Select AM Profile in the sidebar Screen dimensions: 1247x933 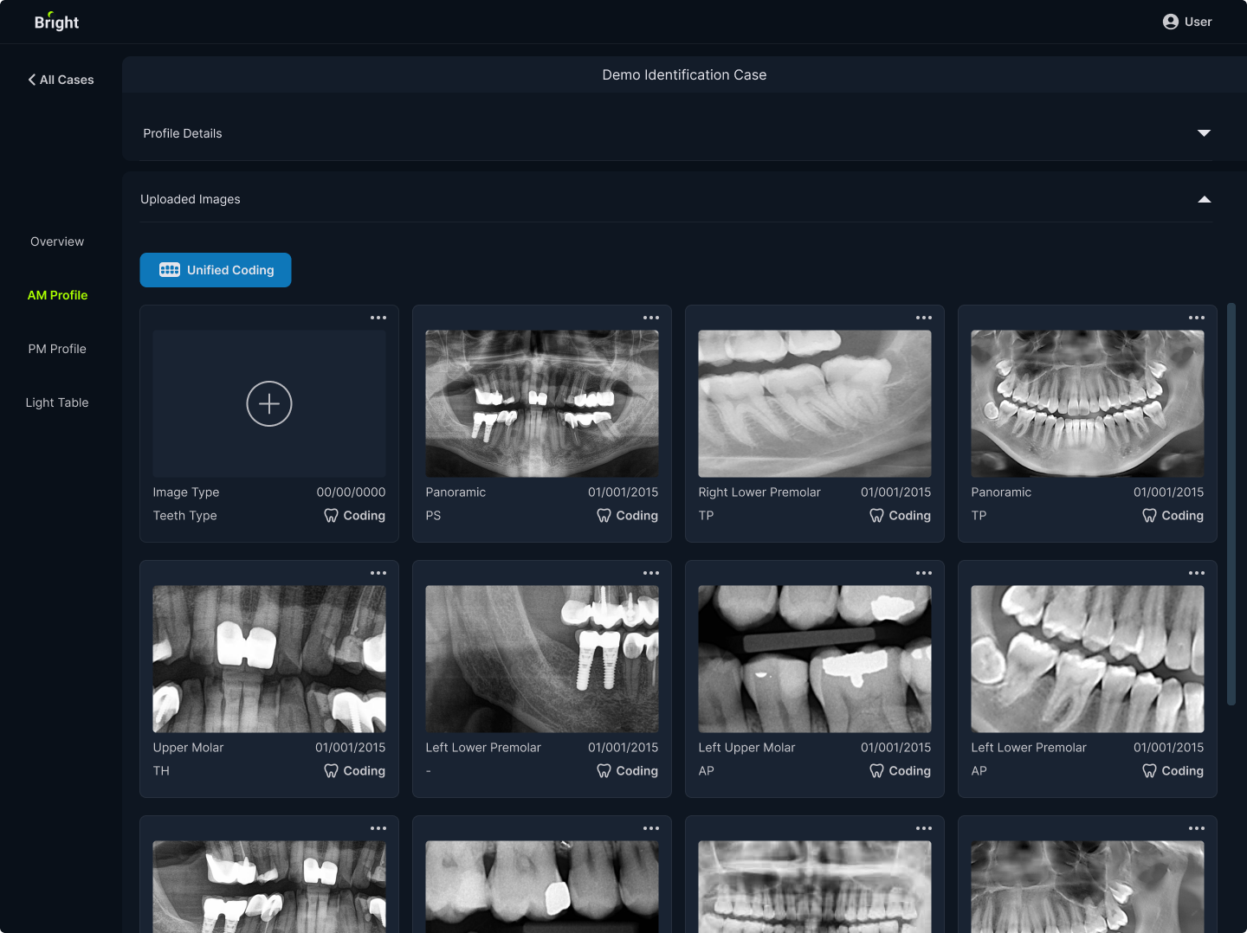(57, 295)
